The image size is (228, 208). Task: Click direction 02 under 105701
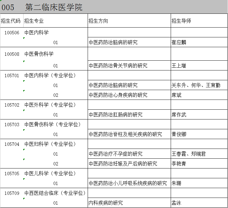[56, 95]
